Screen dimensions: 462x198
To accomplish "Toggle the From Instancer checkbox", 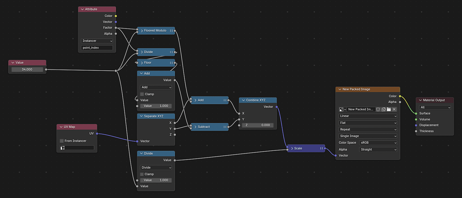I will (62, 141).
